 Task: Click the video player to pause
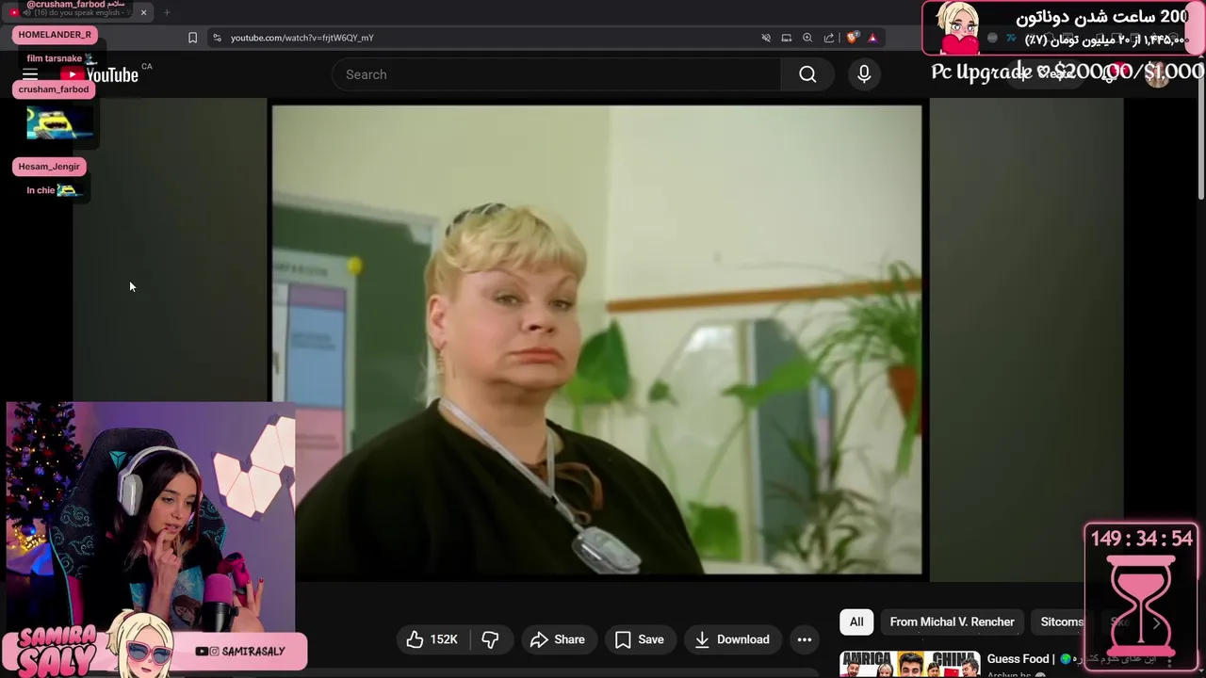[x=596, y=339]
